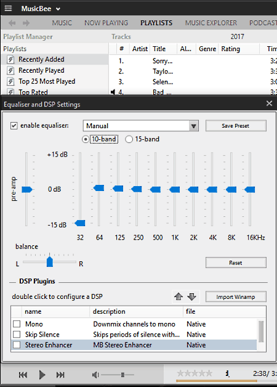Set the star rating in player bar
The height and width of the screenshot is (387, 277).
(x=195, y=373)
